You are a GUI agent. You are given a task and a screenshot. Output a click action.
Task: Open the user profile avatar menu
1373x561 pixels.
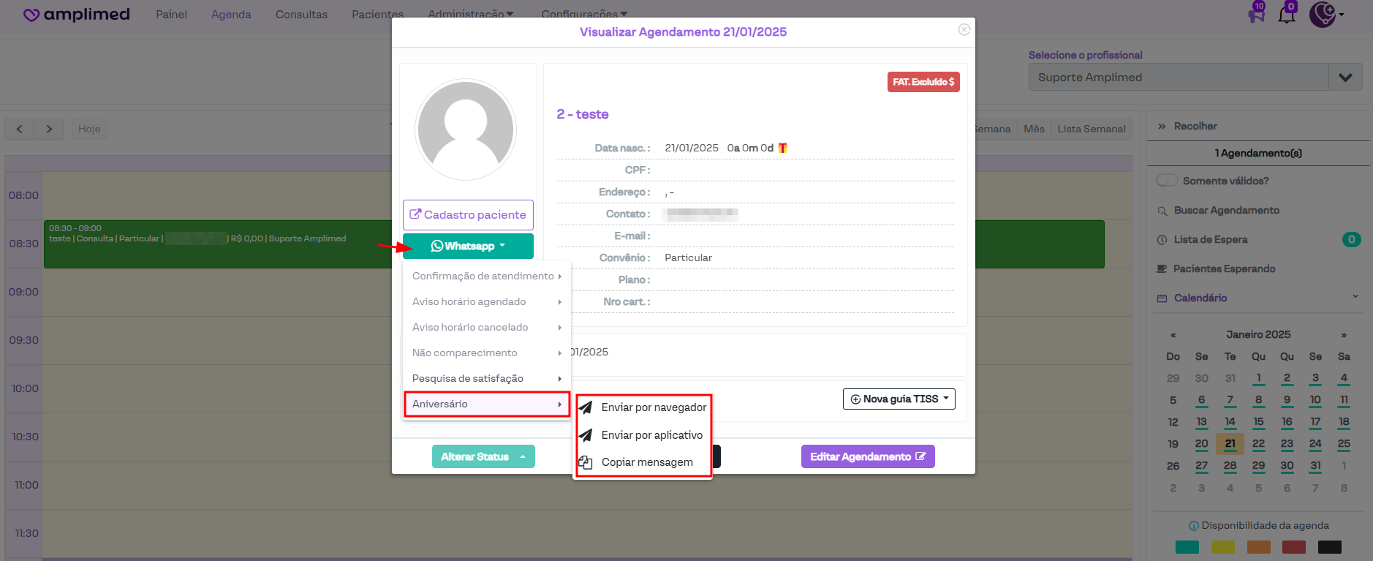[x=1325, y=14]
